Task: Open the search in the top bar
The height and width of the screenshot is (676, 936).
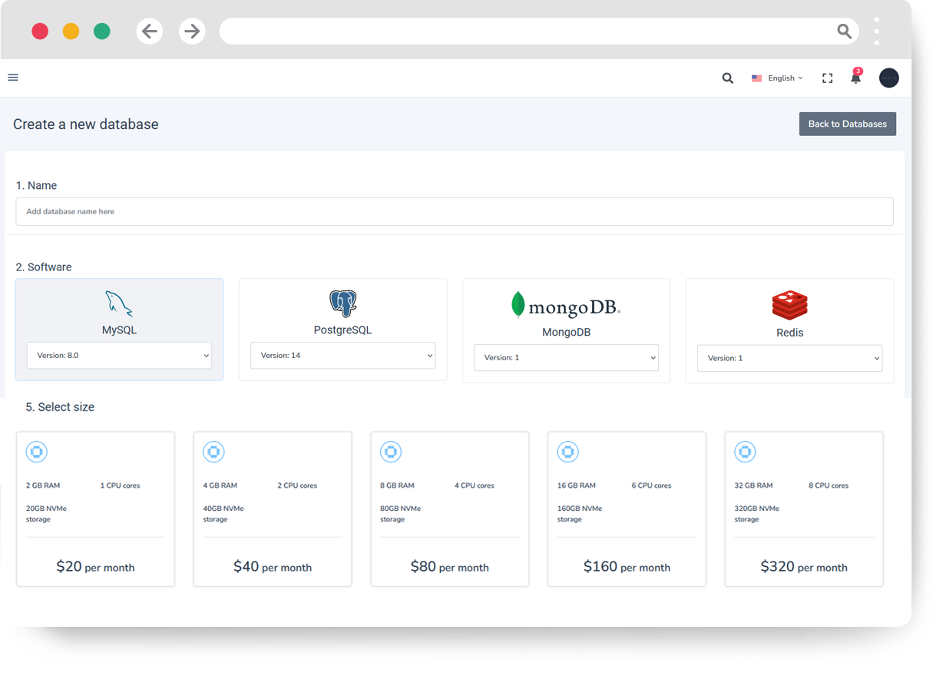Action: click(x=727, y=78)
